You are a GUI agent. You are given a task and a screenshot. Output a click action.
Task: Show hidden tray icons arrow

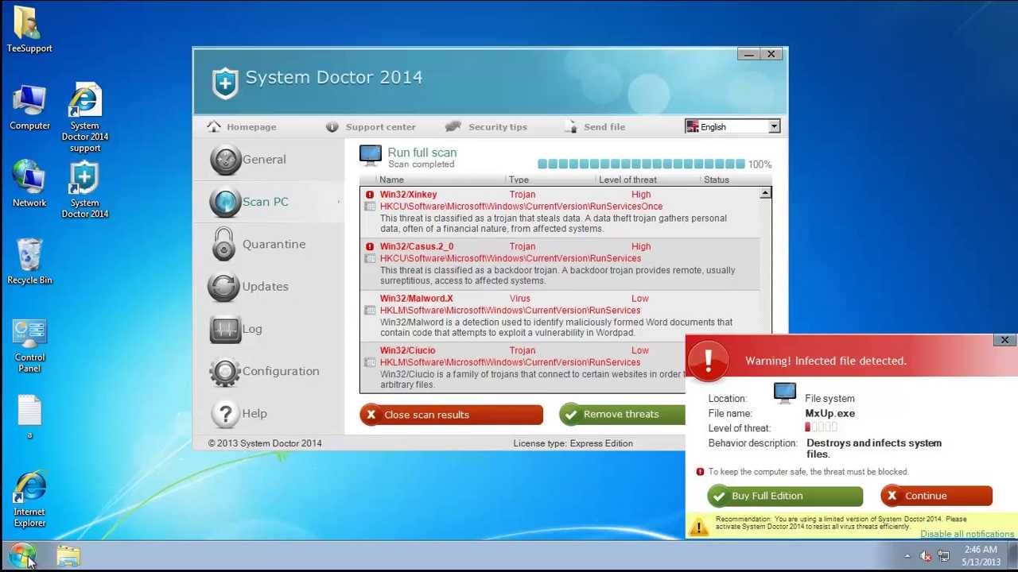907,556
